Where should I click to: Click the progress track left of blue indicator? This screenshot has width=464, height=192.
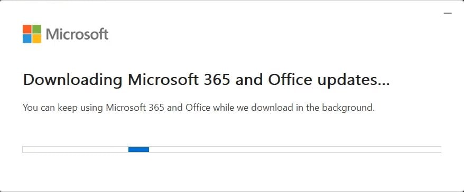pyautogui.click(x=76, y=149)
